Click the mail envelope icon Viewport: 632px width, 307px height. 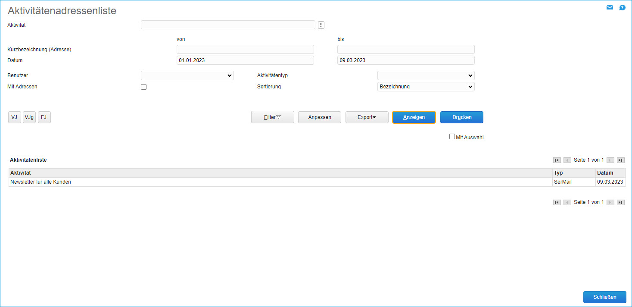click(x=610, y=7)
